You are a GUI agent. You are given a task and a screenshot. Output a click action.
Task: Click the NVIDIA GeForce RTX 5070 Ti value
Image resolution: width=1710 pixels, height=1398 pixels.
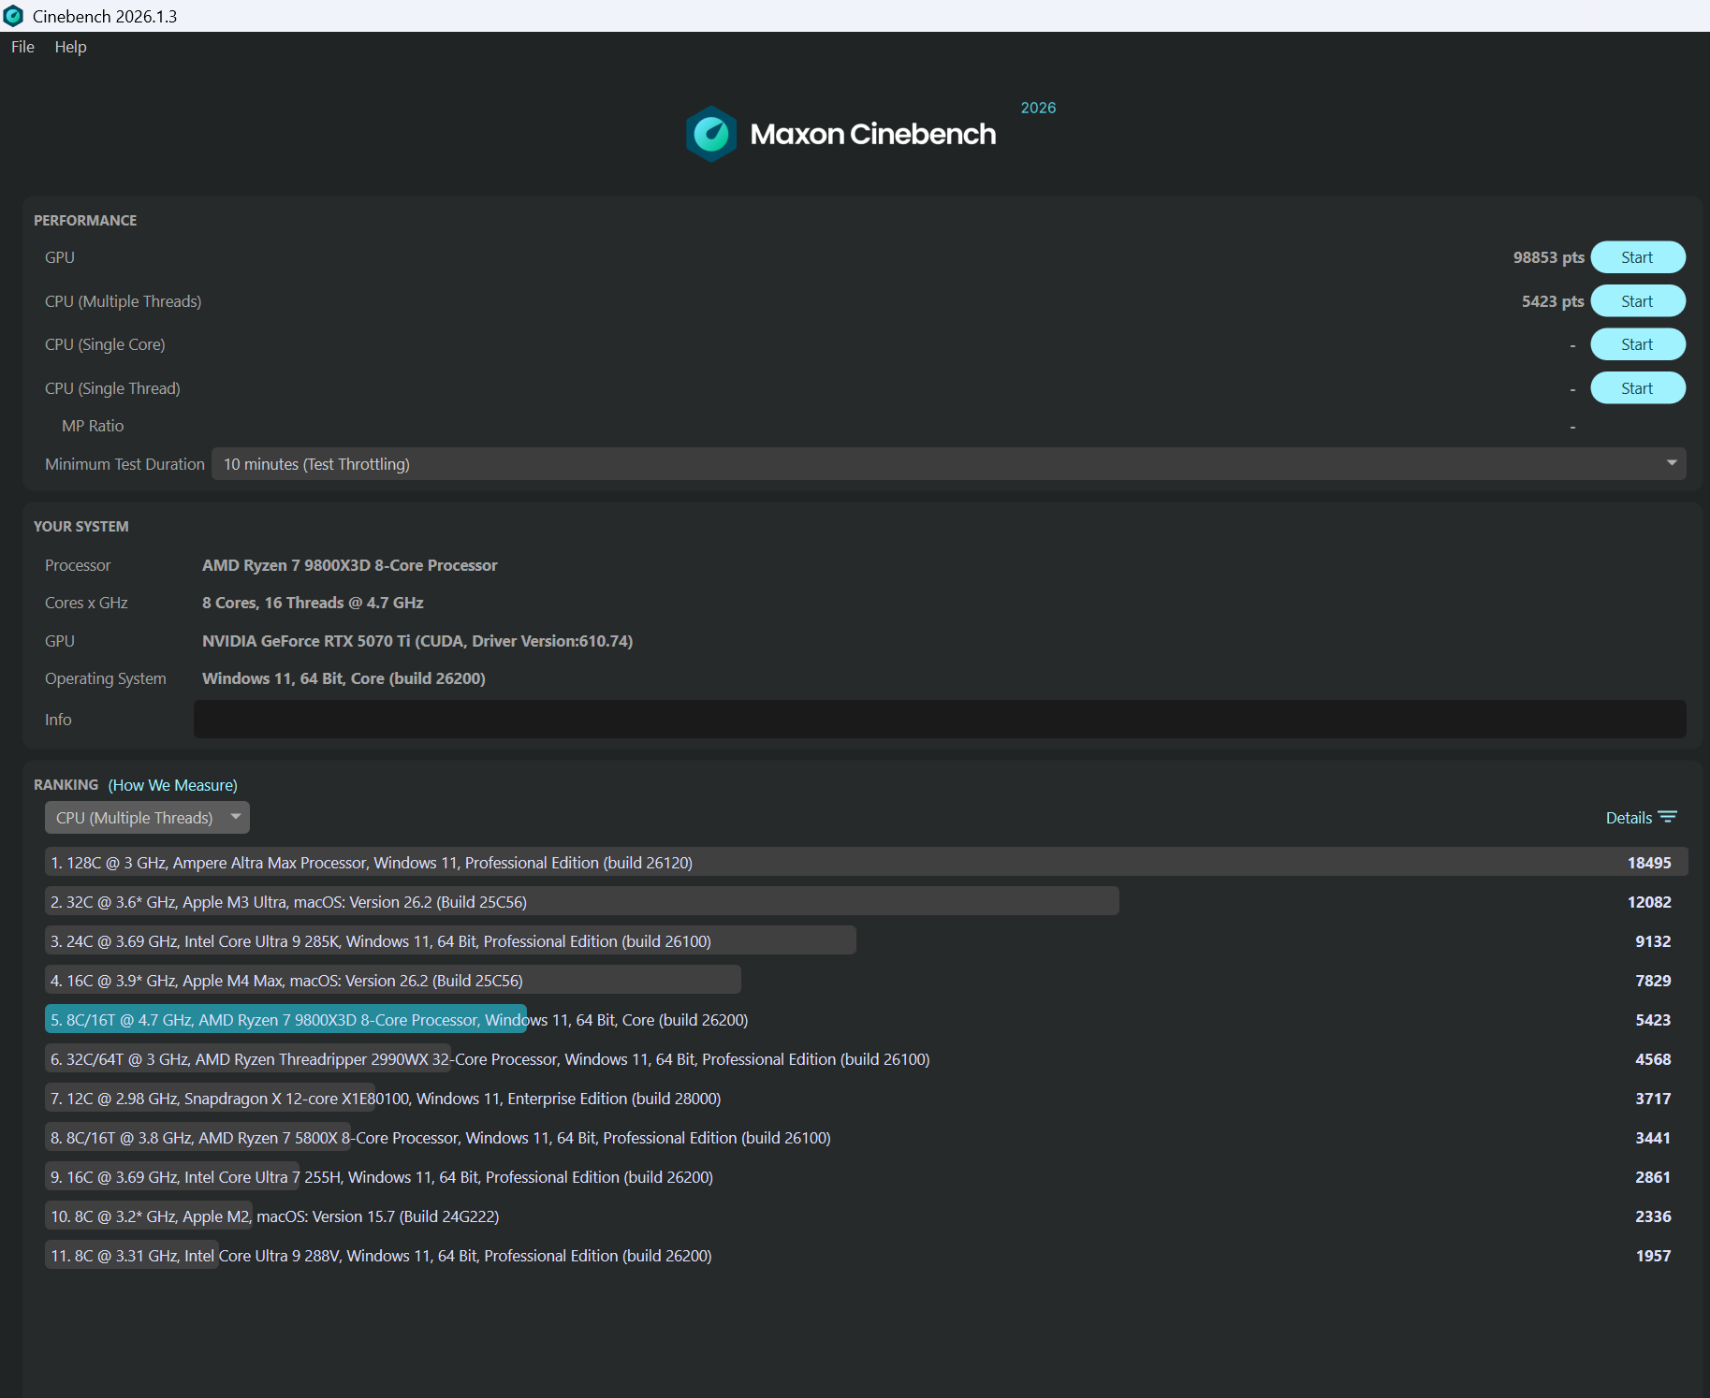[417, 641]
